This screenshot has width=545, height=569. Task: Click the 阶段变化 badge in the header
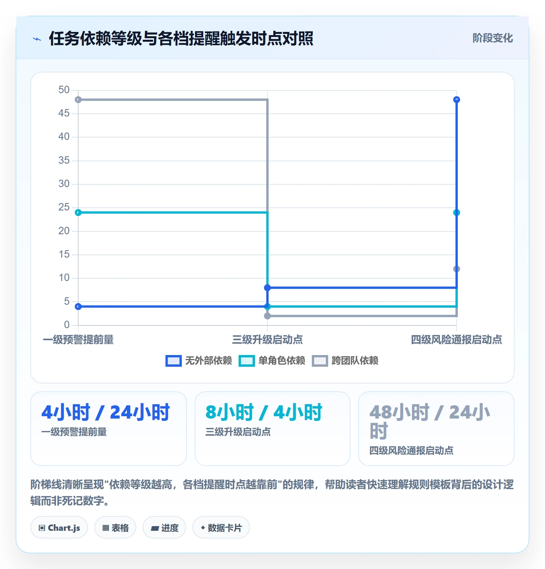[492, 38]
